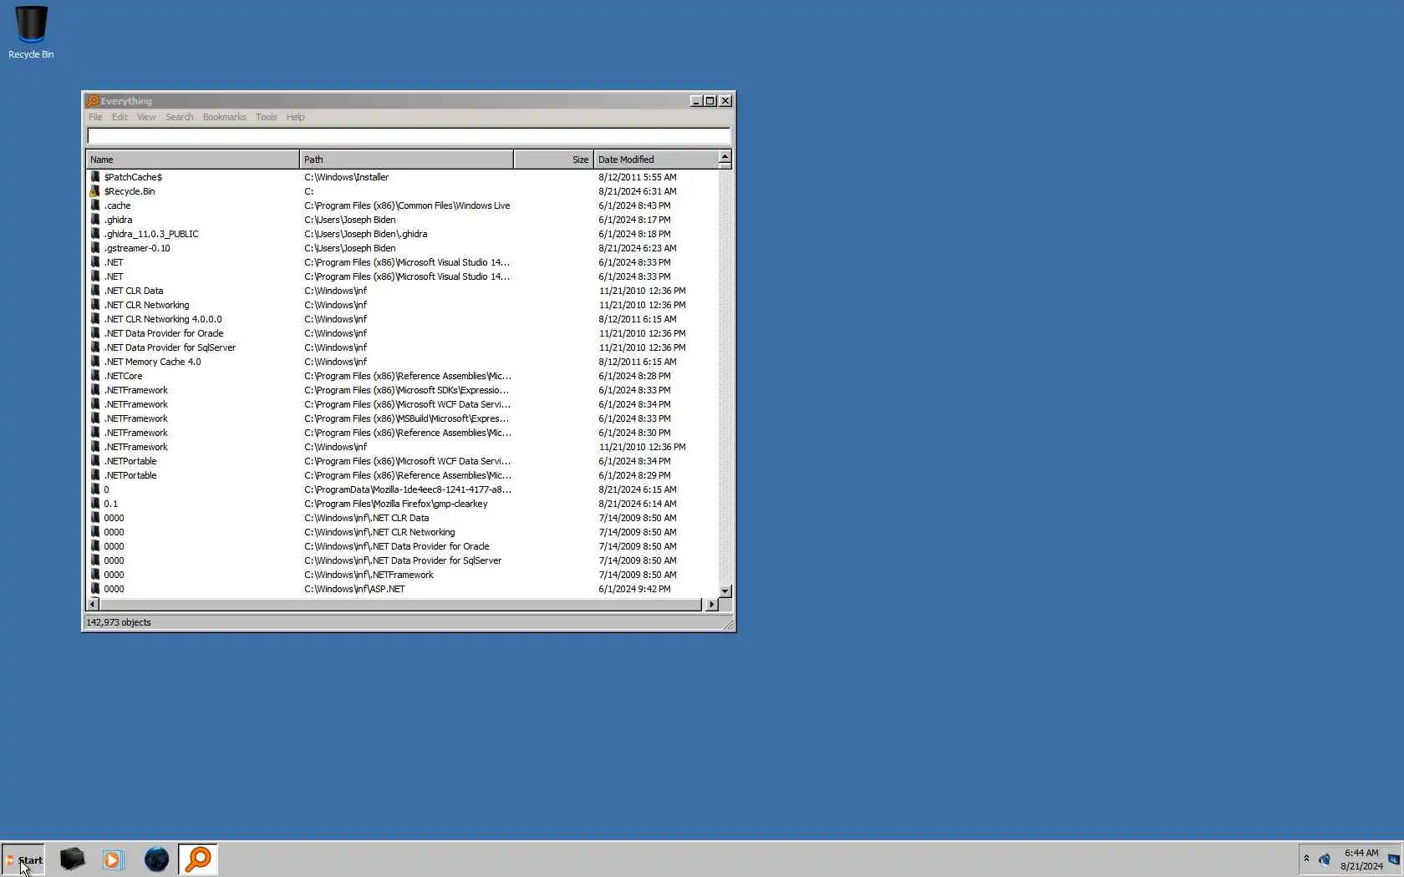The width and height of the screenshot is (1404, 877).
Task: Open the Edit menu
Action: coord(120,117)
